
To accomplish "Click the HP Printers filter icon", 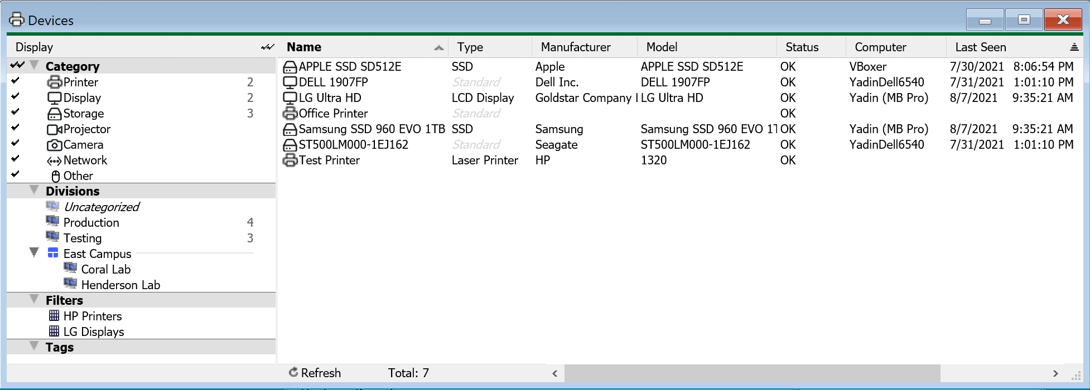I will (54, 316).
